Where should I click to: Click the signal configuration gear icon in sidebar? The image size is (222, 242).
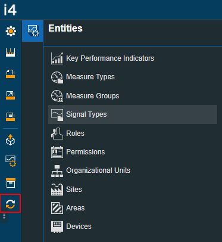(11, 161)
